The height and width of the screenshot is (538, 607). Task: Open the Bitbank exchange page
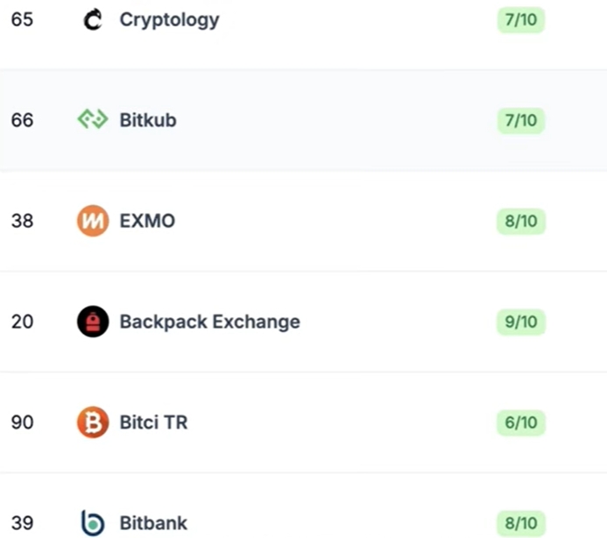pyautogui.click(x=153, y=523)
